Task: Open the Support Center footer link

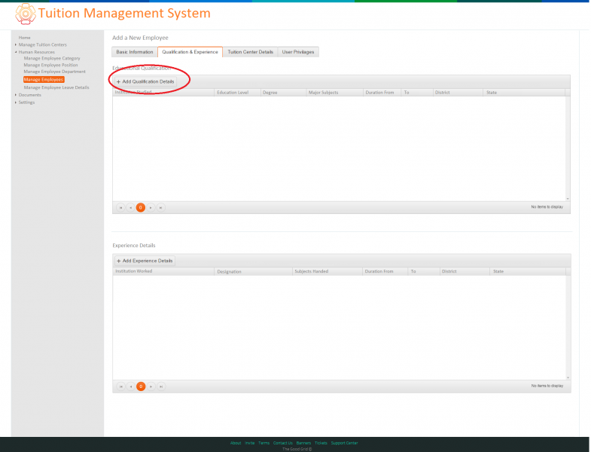Action: tap(345, 443)
